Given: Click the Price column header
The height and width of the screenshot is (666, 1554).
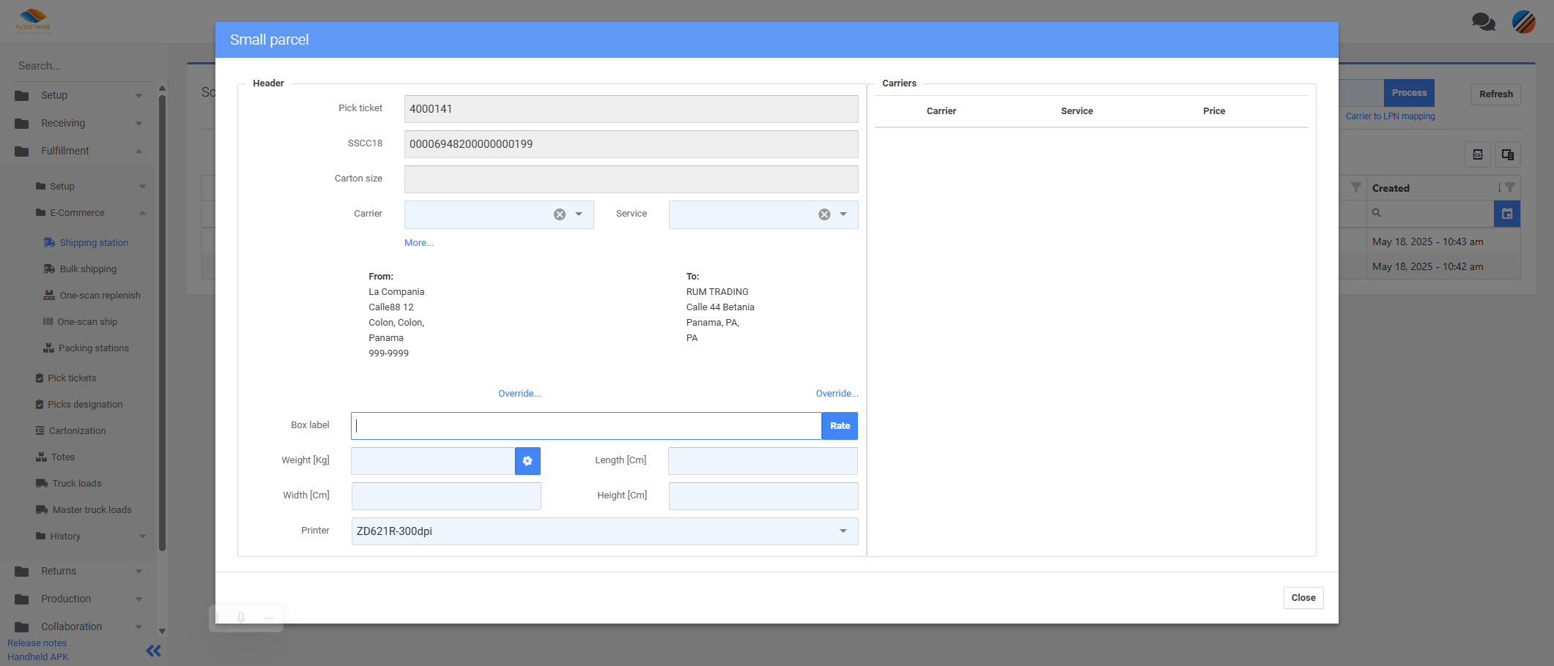Looking at the screenshot, I should click(1214, 111).
